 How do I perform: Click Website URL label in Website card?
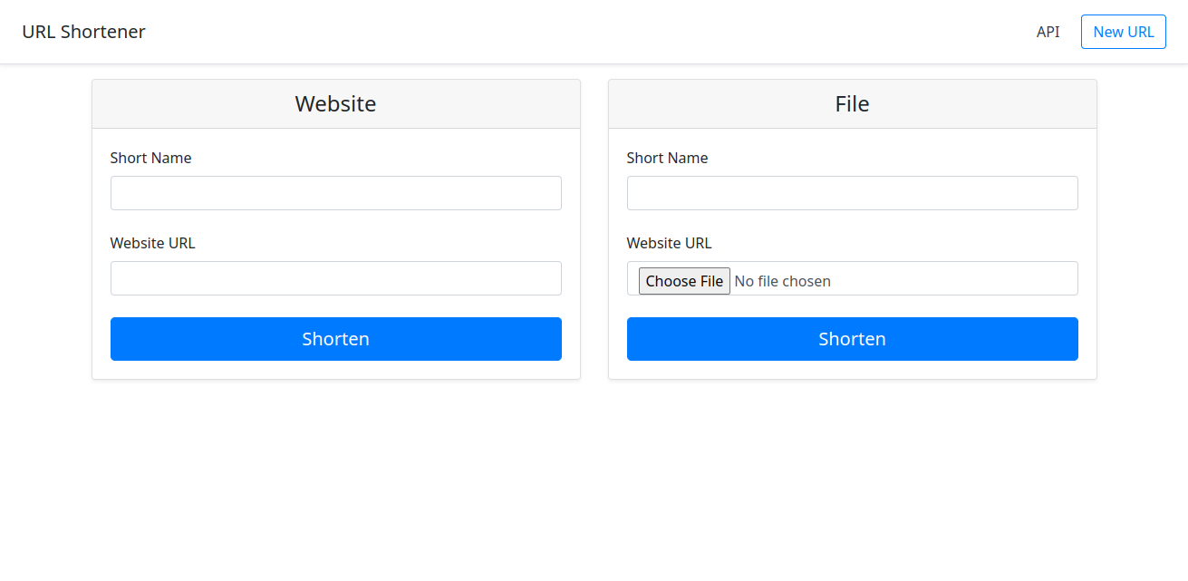pyautogui.click(x=153, y=243)
